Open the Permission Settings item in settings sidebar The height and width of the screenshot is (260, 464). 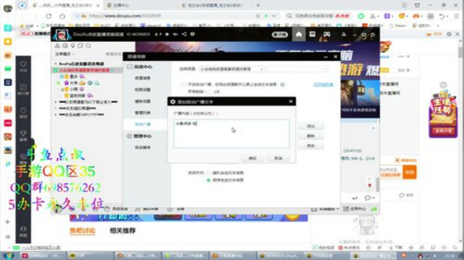click(x=142, y=89)
